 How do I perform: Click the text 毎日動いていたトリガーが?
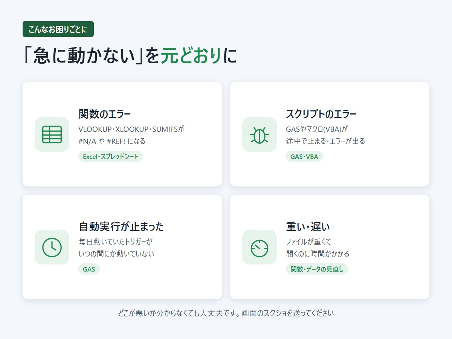pyautogui.click(x=116, y=242)
